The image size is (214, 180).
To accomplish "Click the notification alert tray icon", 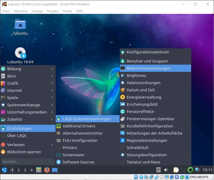I will [x=197, y=170].
